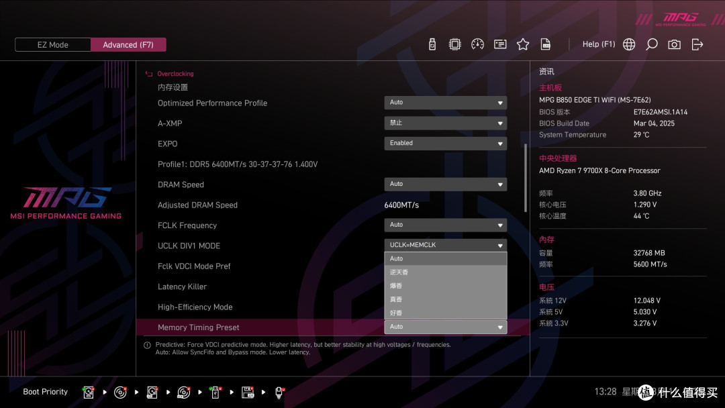The image size is (725, 408).
Task: Open the info card icon in toolbar
Action: pos(500,44)
